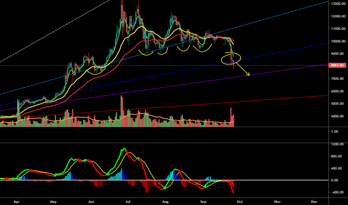Screen dimensions: 348x205
Task: Select the Jun label on time axis
Action: (91, 202)
